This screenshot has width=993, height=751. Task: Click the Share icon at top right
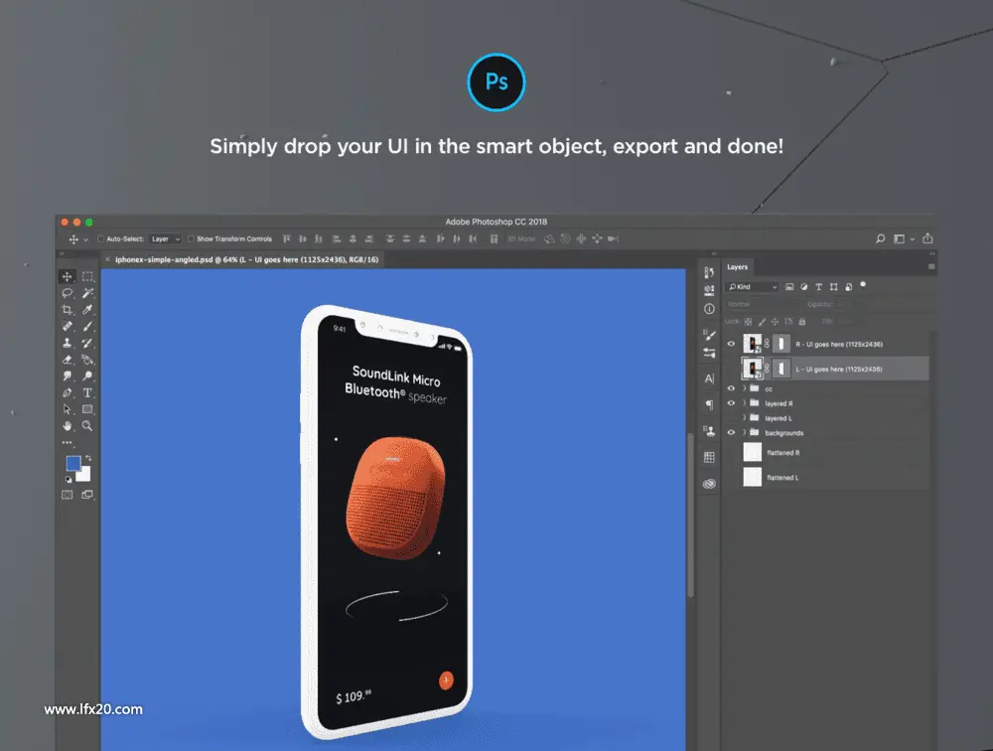(x=927, y=238)
